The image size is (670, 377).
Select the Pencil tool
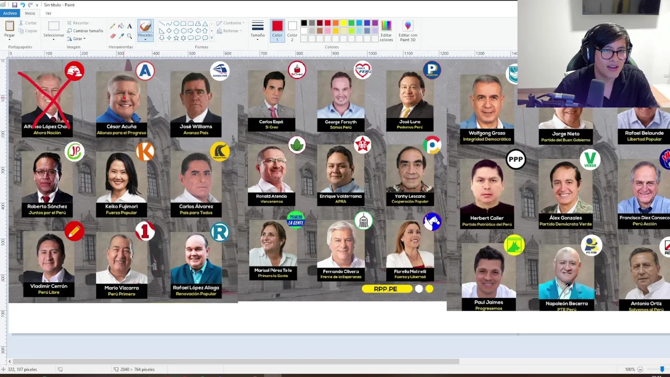[x=113, y=26]
